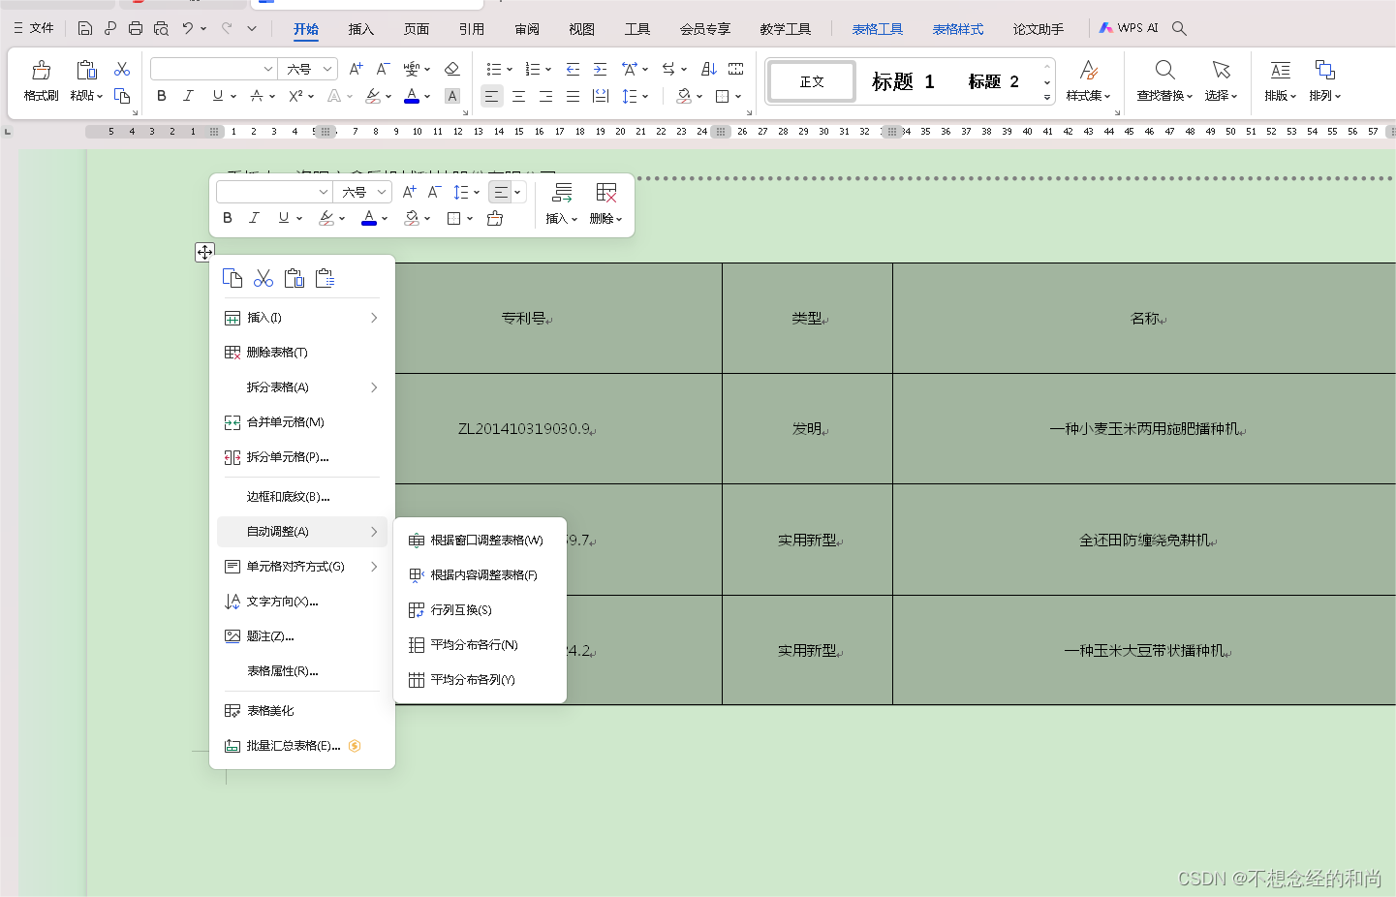Click the Print Preview icon in quick access bar

(x=161, y=28)
